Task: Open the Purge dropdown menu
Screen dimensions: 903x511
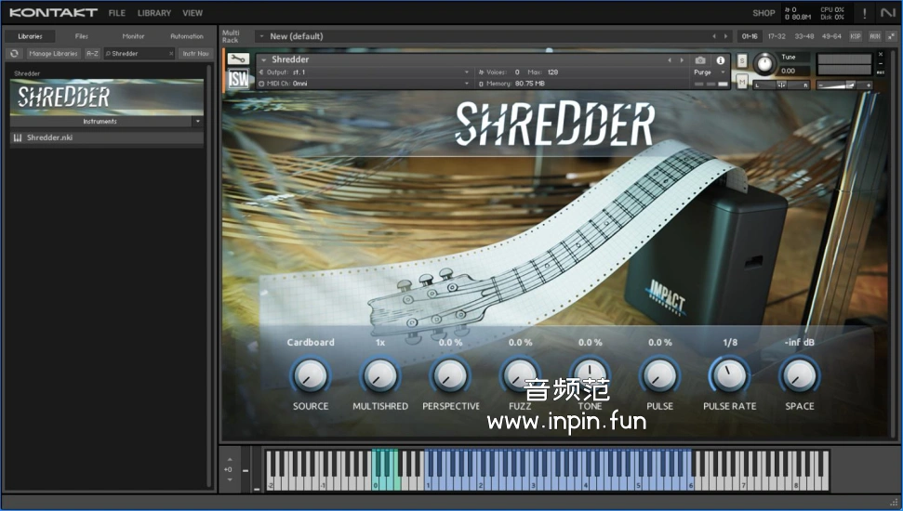Action: [x=723, y=72]
